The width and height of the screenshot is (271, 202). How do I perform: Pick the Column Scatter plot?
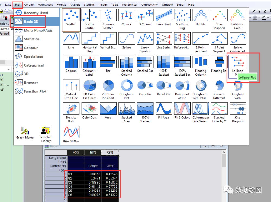(x=108, y=15)
